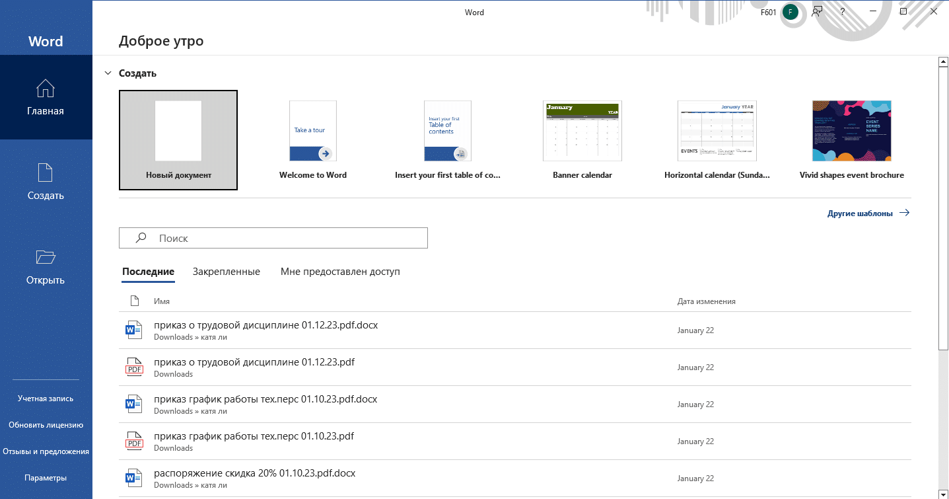Image resolution: width=949 pixels, height=499 pixels.
Task: Click the scrollbar up arrow
Action: pyautogui.click(x=943, y=62)
